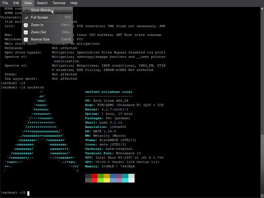Choose Normal Size menu entry

point(47,39)
